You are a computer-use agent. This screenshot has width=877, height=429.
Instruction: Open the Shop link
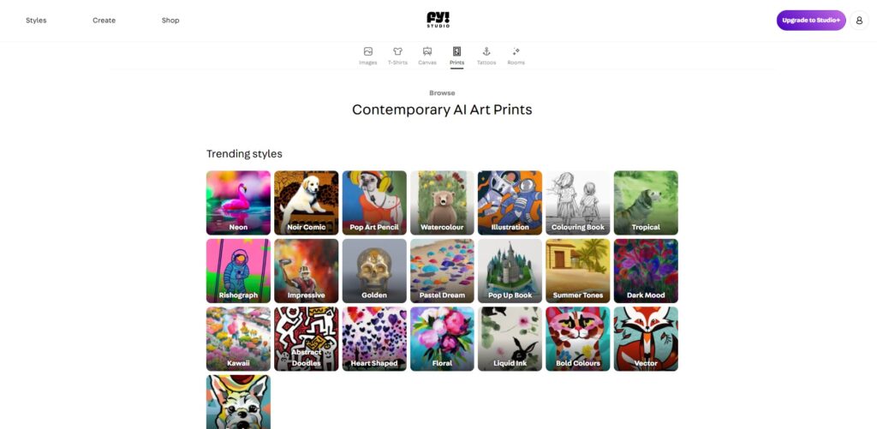(x=170, y=21)
